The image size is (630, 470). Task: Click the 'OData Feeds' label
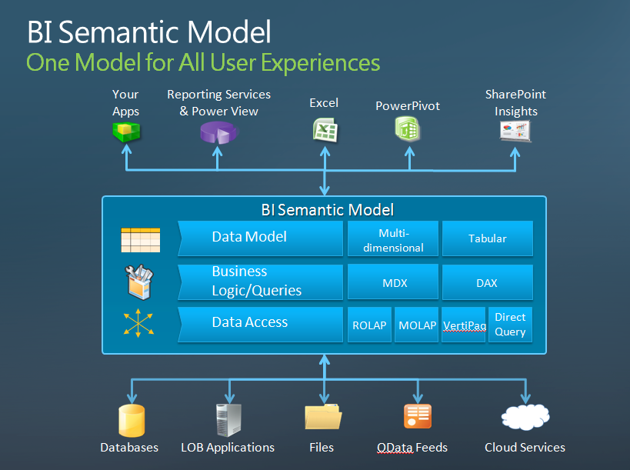click(412, 447)
